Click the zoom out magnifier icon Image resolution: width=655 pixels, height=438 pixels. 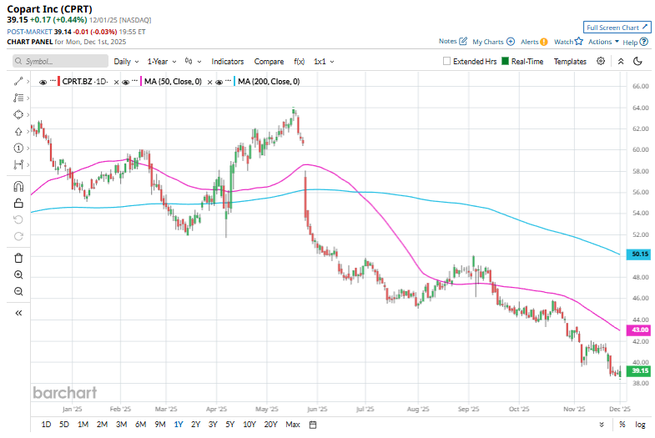(18, 291)
